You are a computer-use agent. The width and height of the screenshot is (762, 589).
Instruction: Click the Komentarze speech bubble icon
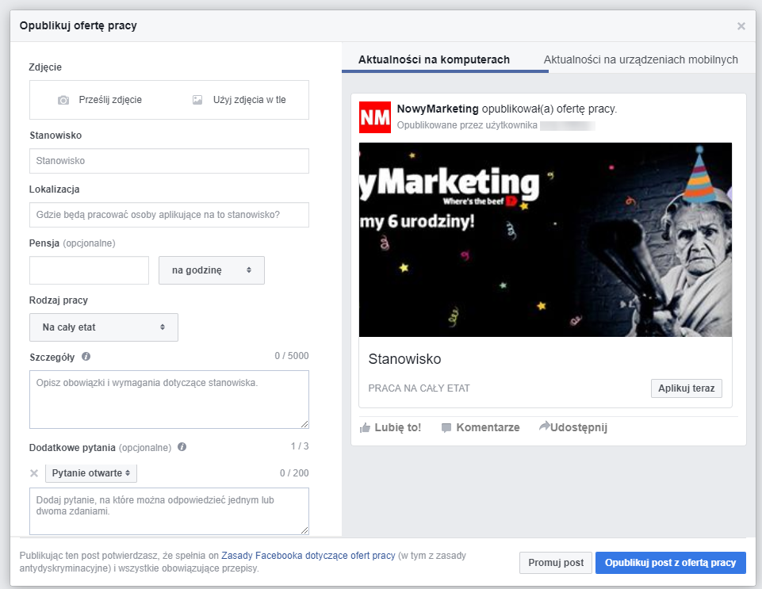[446, 428]
